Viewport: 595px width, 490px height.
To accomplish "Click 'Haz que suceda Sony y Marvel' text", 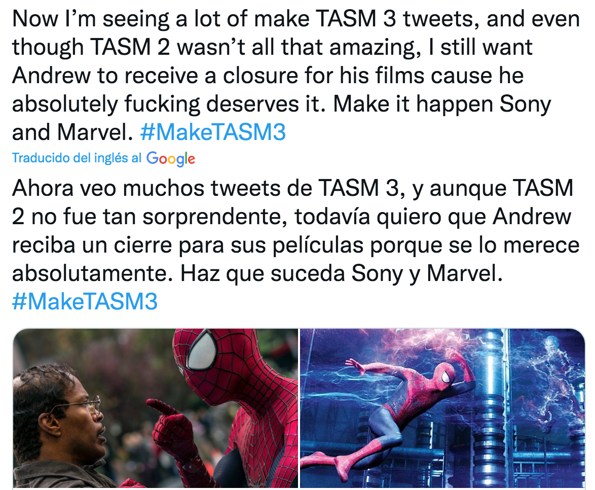I will pyautogui.click(x=340, y=274).
